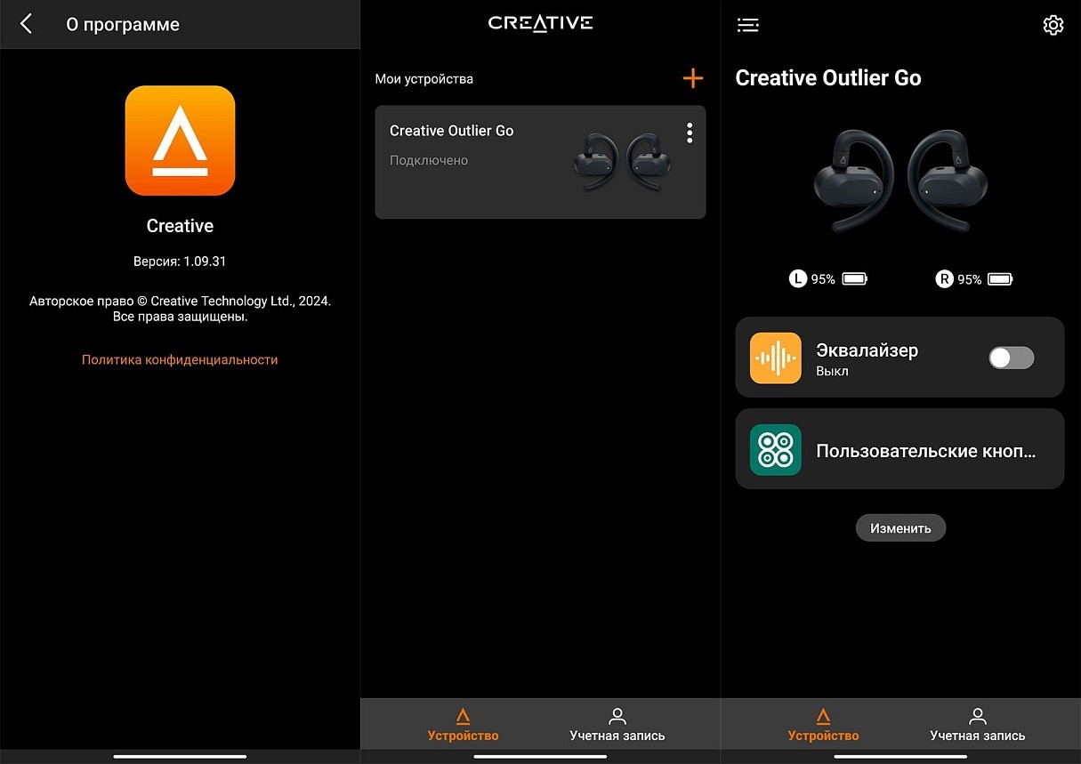This screenshot has height=764, width=1081.
Task: Click the CREATIVE logo at the top
Action: pos(540,23)
